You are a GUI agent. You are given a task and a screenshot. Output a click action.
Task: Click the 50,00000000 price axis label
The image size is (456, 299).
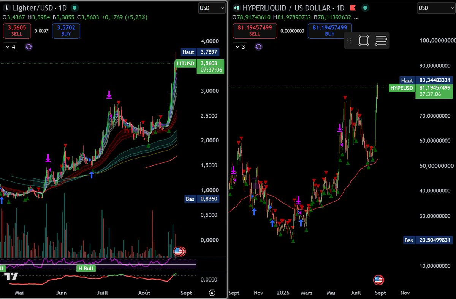(436, 166)
